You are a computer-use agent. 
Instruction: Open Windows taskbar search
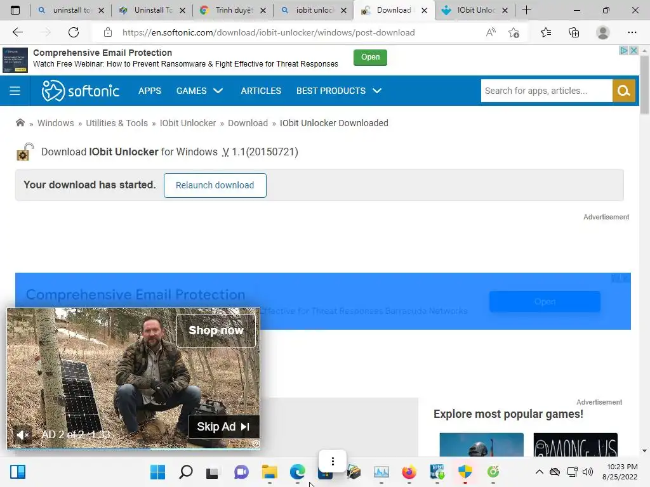click(x=186, y=472)
